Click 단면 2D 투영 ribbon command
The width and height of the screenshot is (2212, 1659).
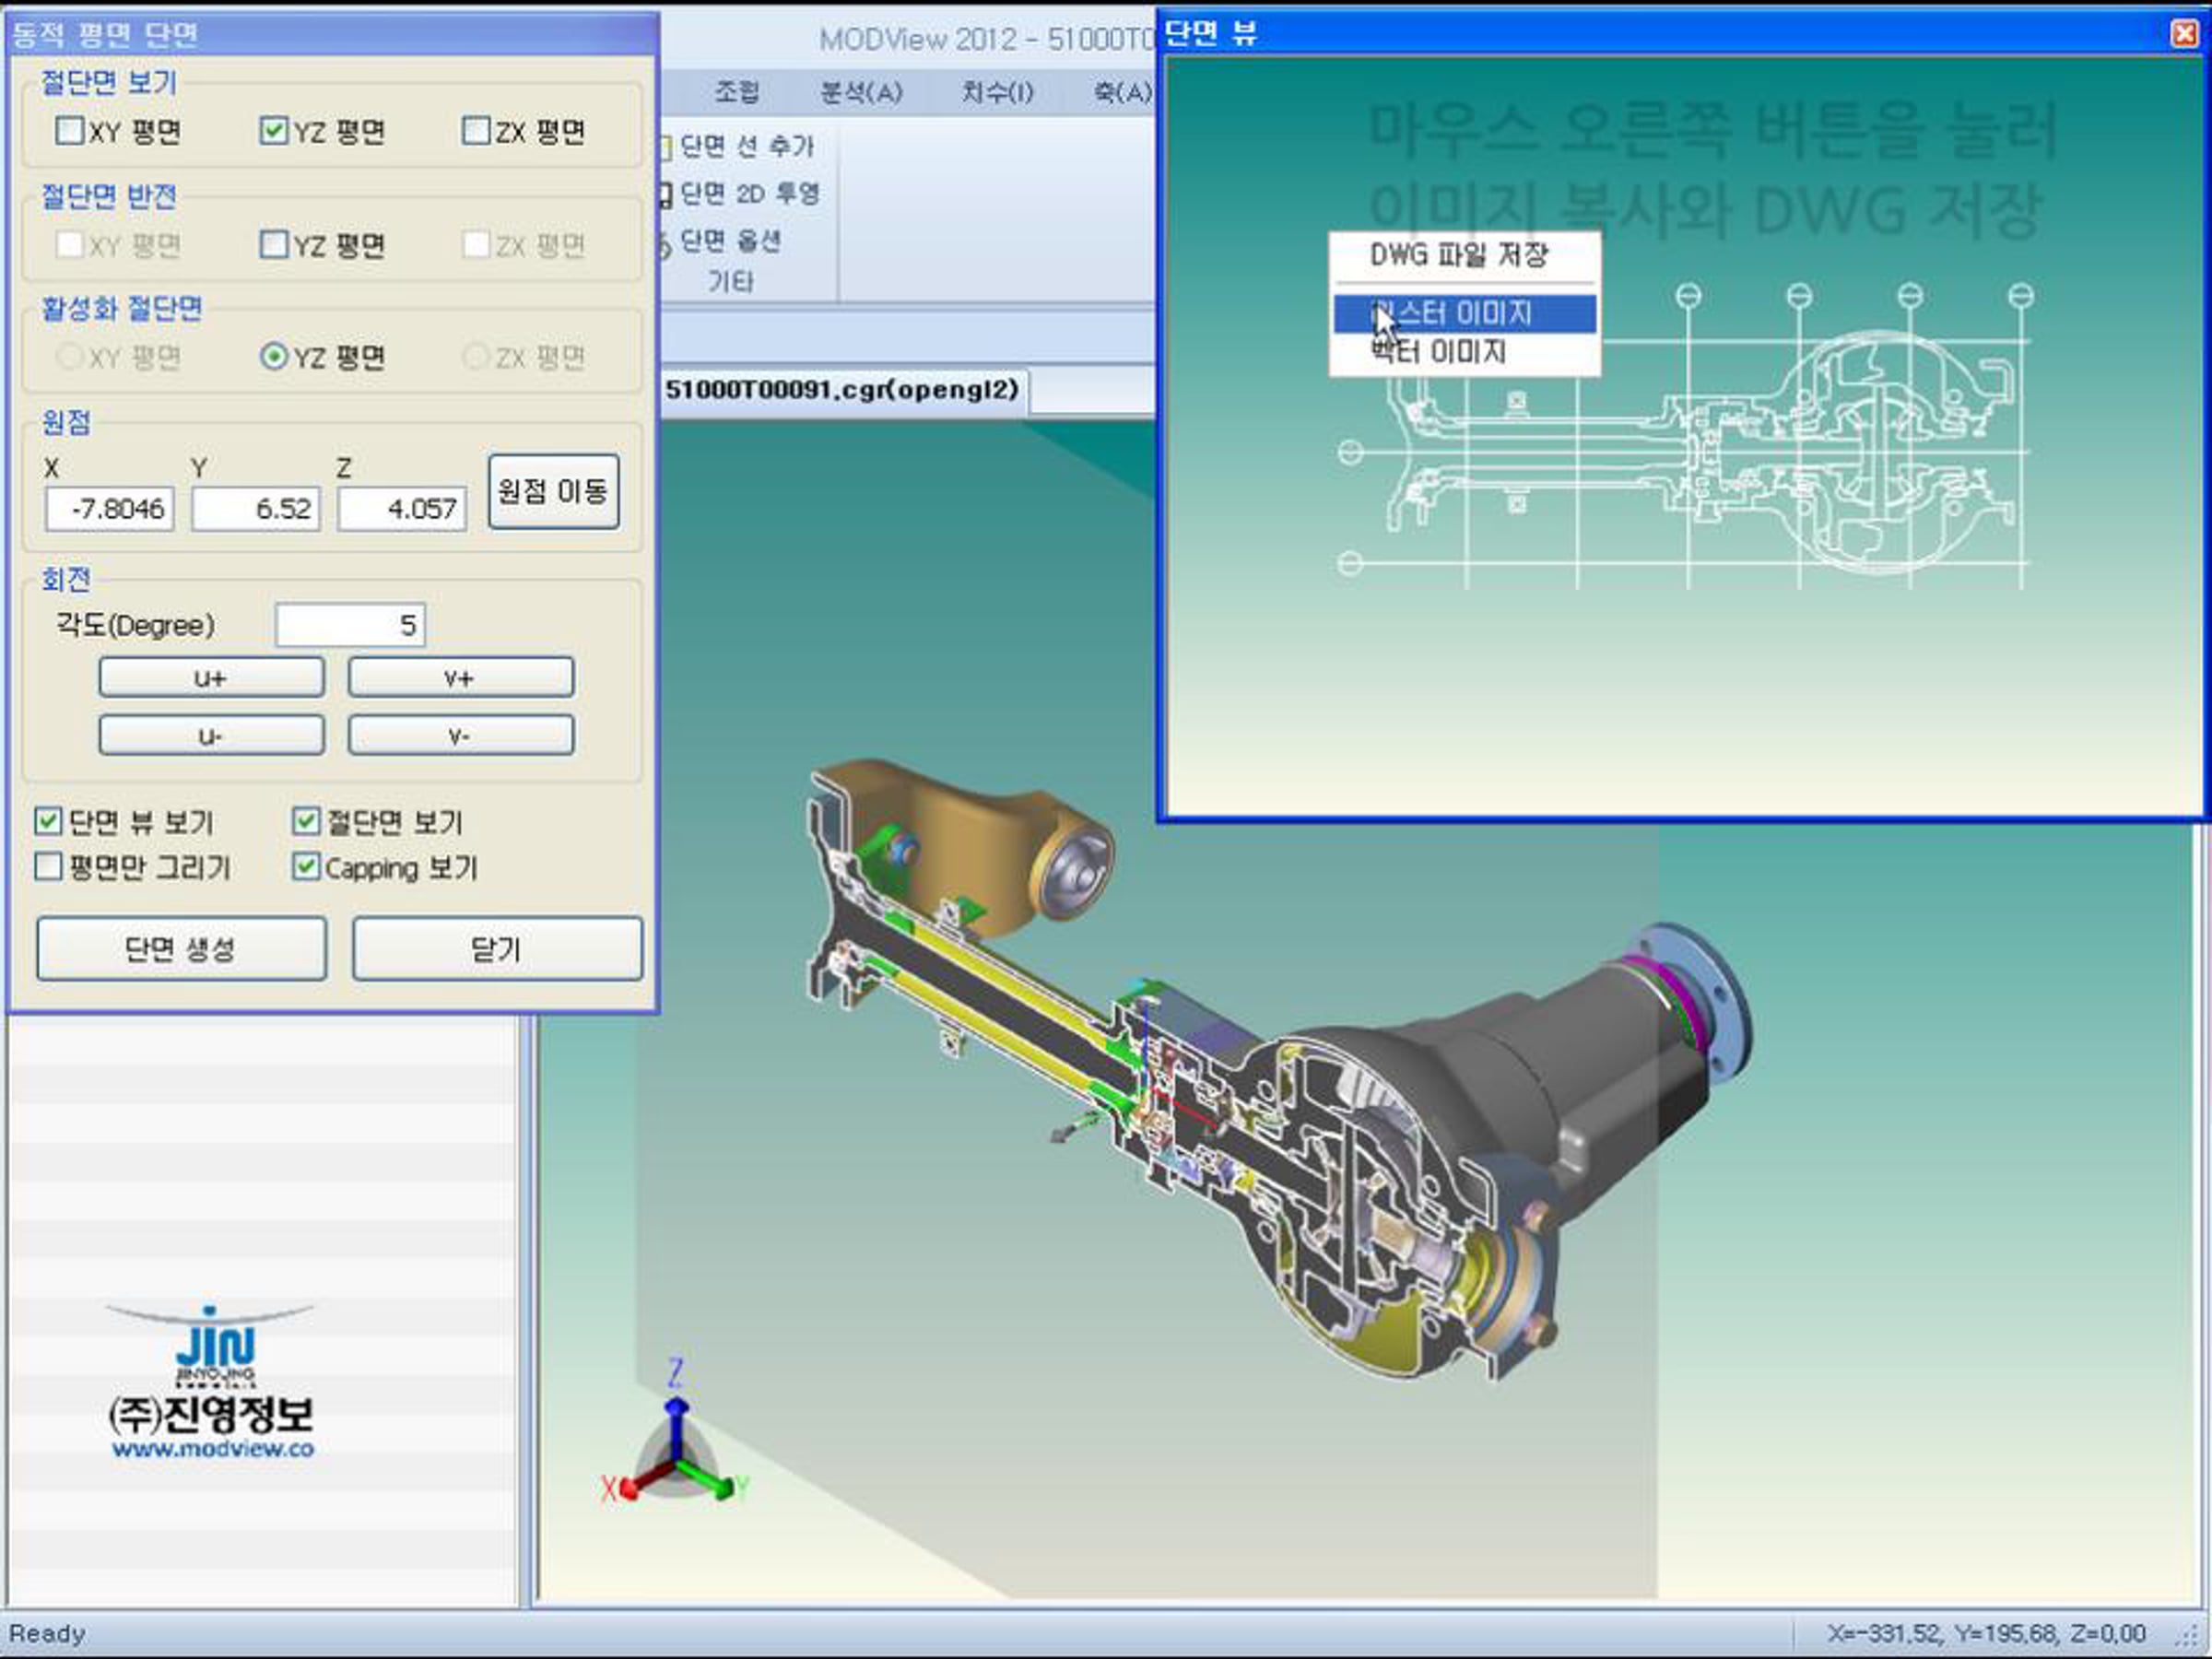pyautogui.click(x=748, y=193)
